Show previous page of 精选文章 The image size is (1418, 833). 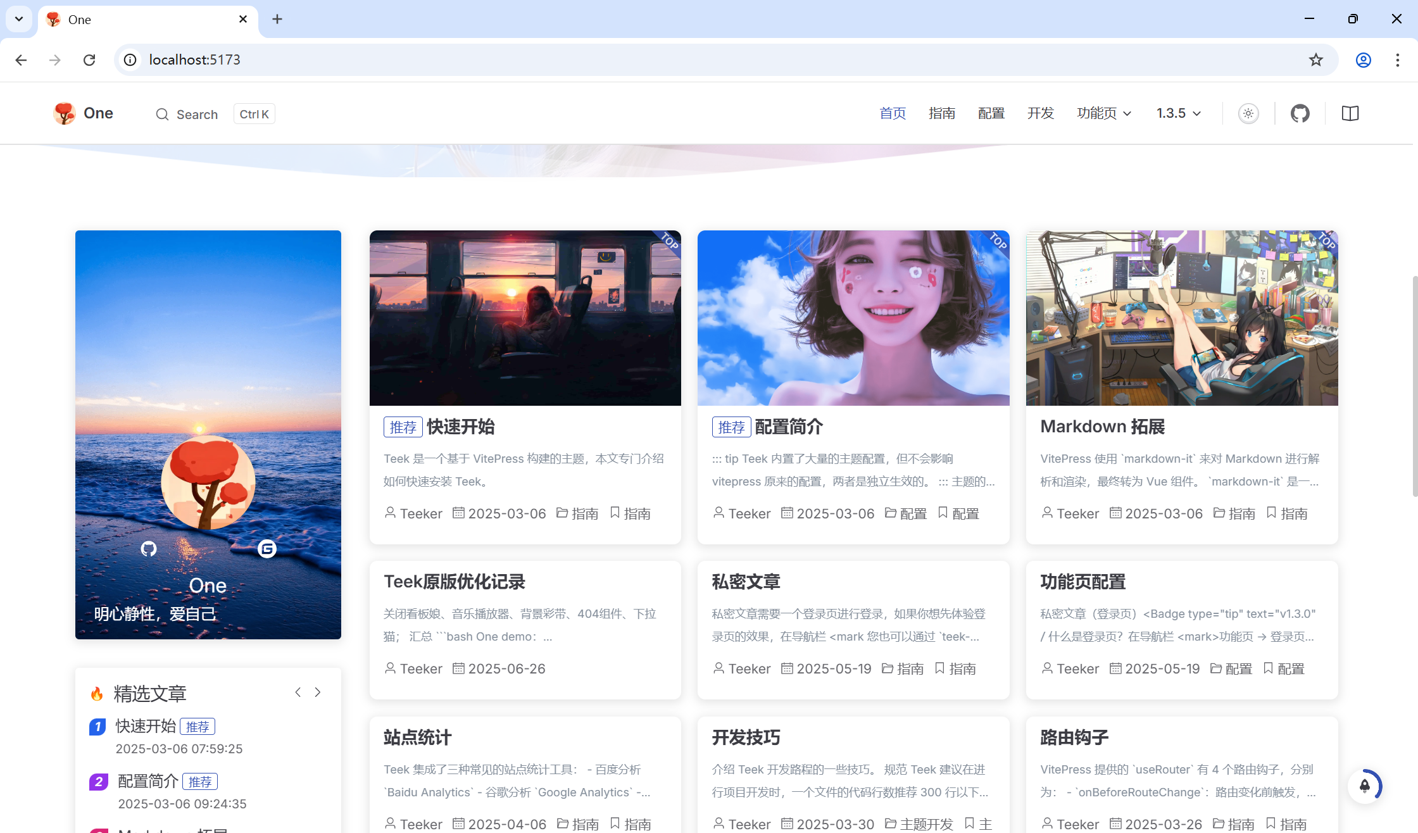click(x=298, y=692)
